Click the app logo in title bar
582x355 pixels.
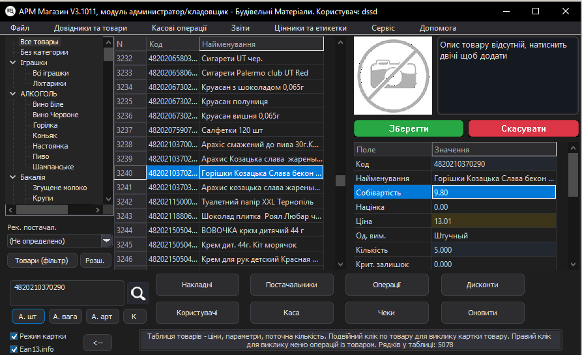pos(10,11)
